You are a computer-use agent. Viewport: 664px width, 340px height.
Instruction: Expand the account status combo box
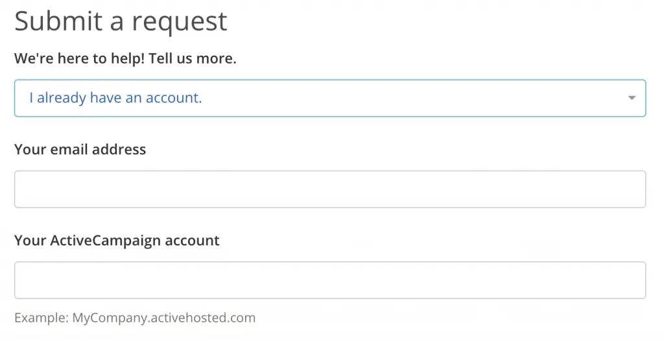tap(329, 98)
